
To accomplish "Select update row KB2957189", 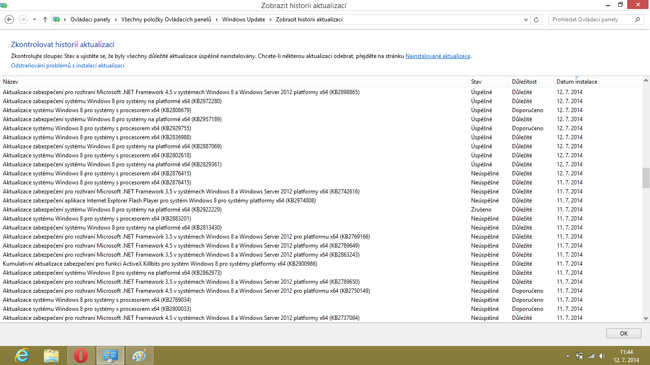I will click(x=321, y=119).
